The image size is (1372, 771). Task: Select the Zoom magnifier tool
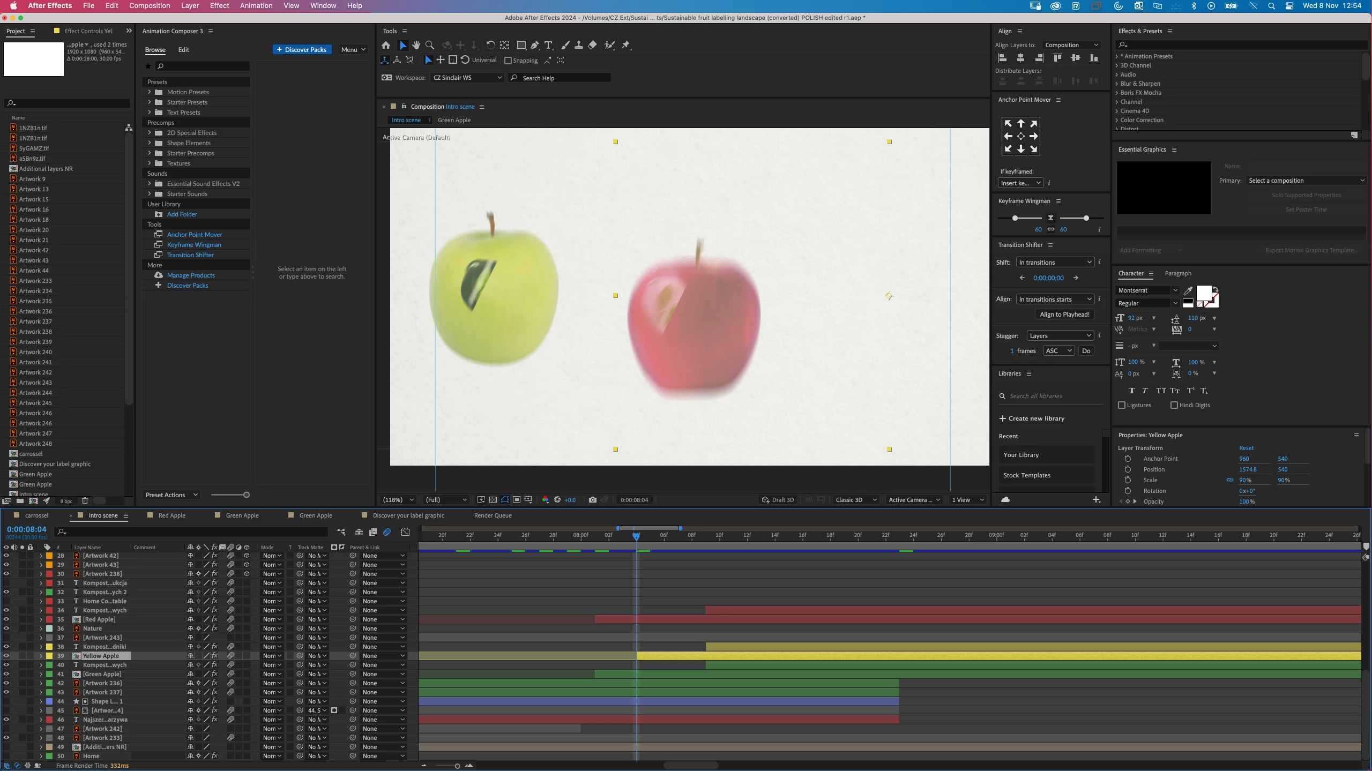pyautogui.click(x=430, y=45)
